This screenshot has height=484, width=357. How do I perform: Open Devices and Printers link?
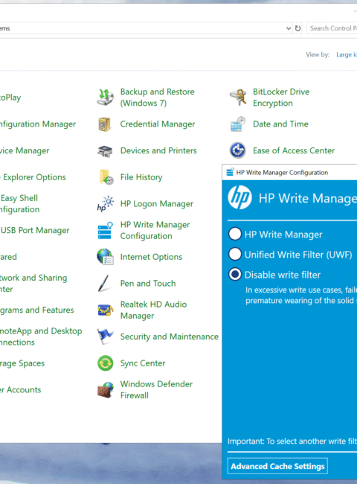tap(158, 150)
